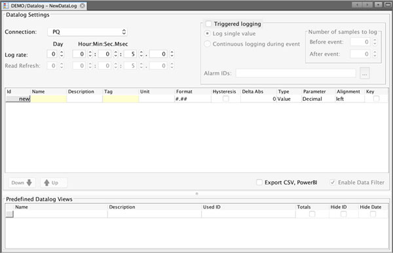The height and width of the screenshot is (253, 393).
Task: Select the new row header in Id column
Action: (18, 99)
